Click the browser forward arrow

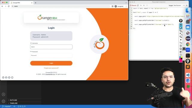pos(5,6)
